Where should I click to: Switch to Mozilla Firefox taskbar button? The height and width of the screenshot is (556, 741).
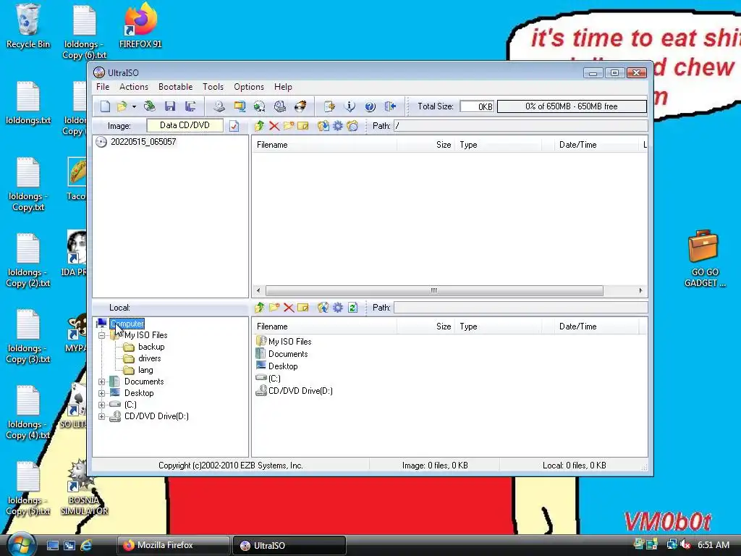tap(173, 545)
